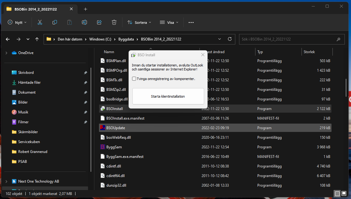351x199 pixels.
Task: Close the BSOBin 2014_2_20221122 tab
Action: click(x=71, y=9)
